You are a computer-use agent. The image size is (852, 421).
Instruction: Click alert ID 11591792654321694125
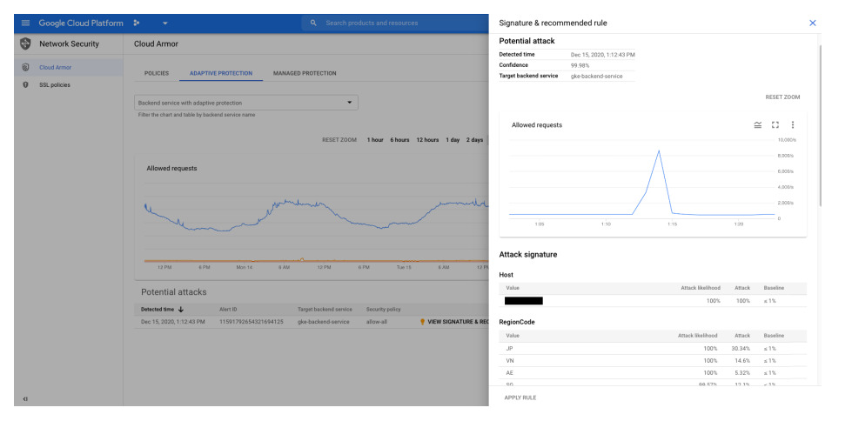[251, 322]
